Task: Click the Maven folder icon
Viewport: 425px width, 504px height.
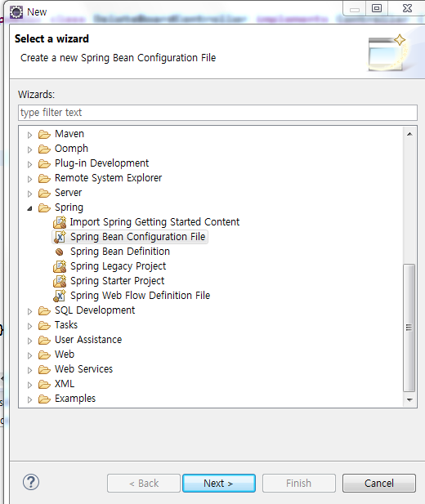Action: point(44,134)
